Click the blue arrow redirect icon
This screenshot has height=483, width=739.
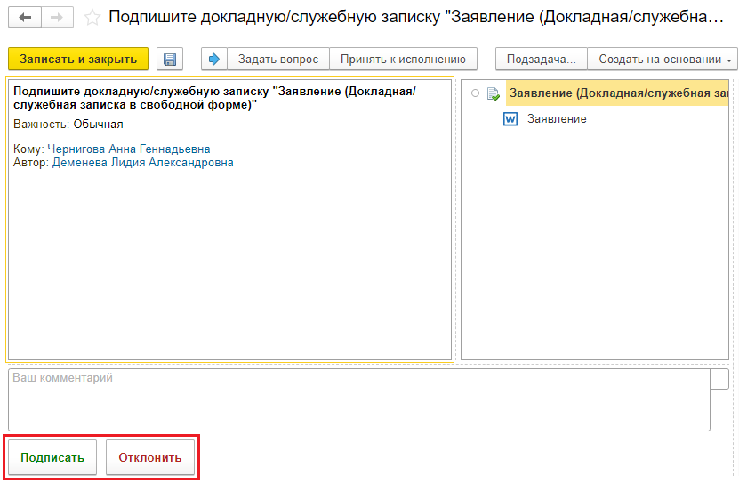213,60
